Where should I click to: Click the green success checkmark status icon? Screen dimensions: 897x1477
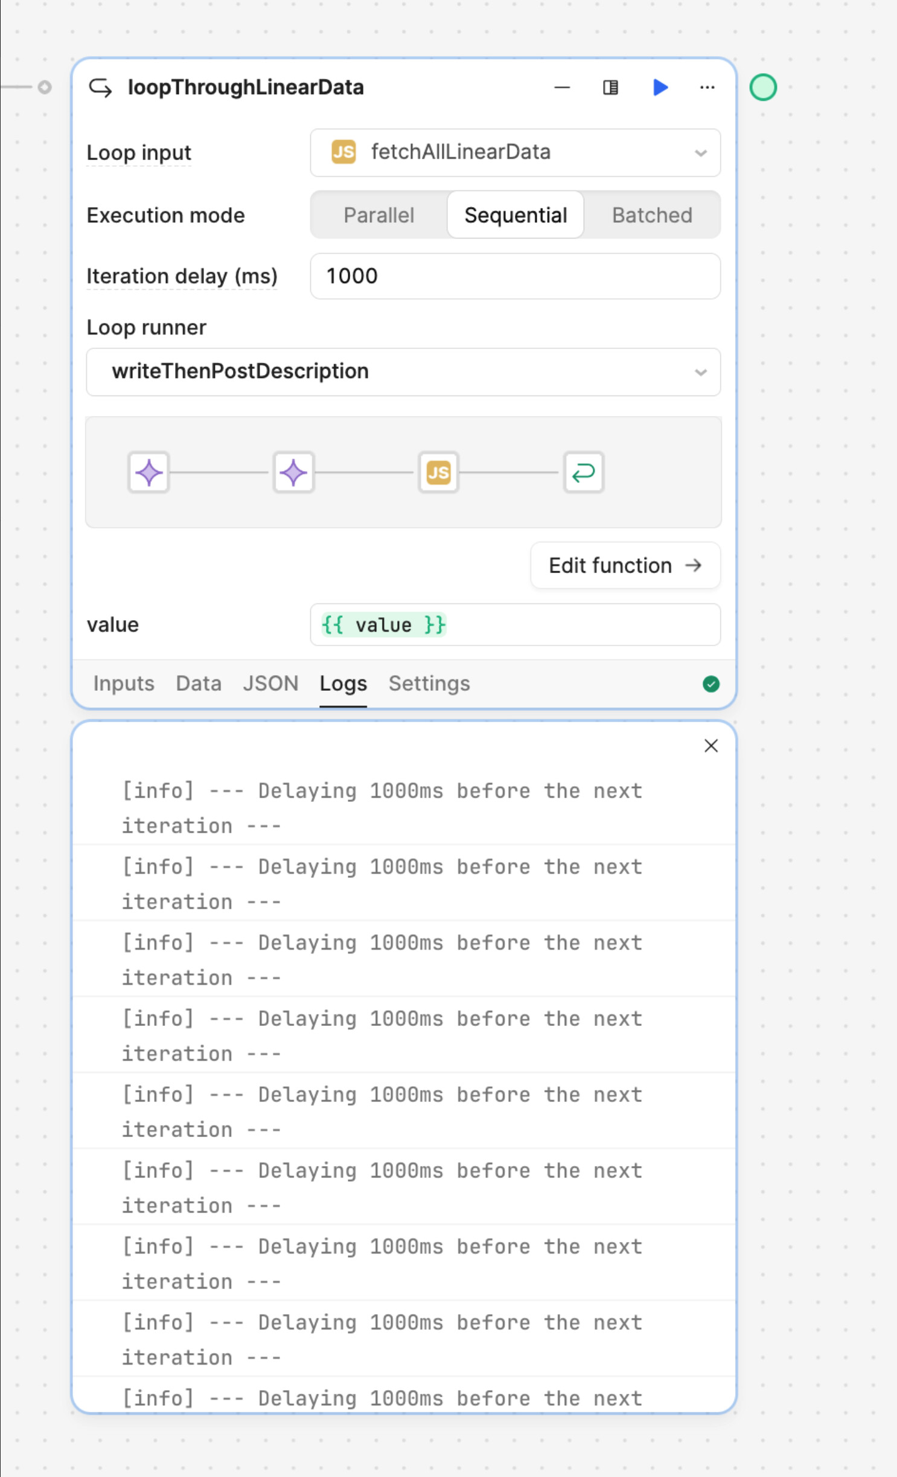[x=711, y=684]
